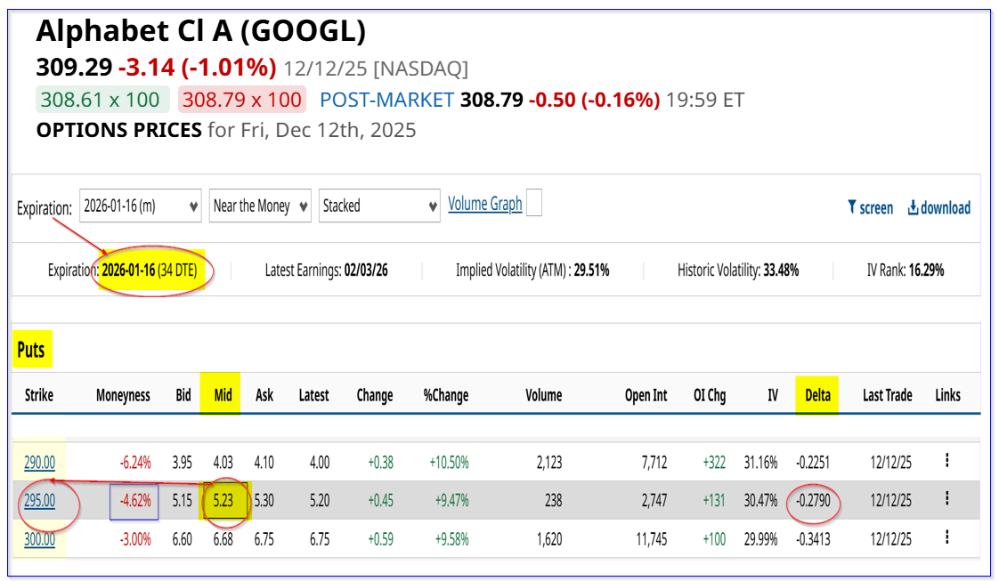Click the Volume Graph link
Viewport: 999px width, 581px height.
pyautogui.click(x=484, y=204)
